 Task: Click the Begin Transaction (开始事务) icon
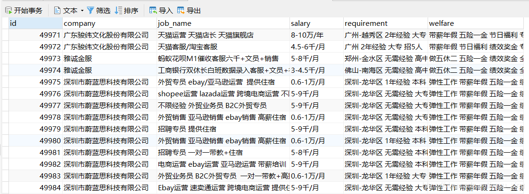pyautogui.click(x=8, y=11)
